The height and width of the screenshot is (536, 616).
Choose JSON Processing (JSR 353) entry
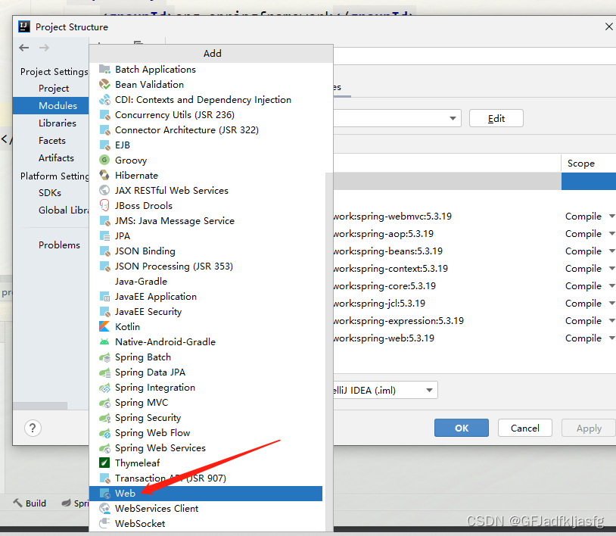click(206, 266)
